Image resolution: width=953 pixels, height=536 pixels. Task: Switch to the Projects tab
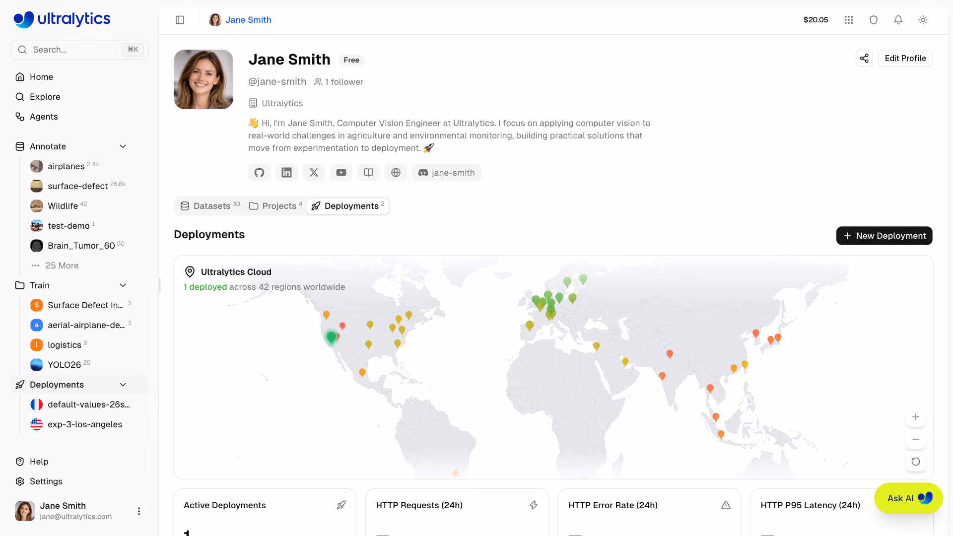tap(275, 205)
